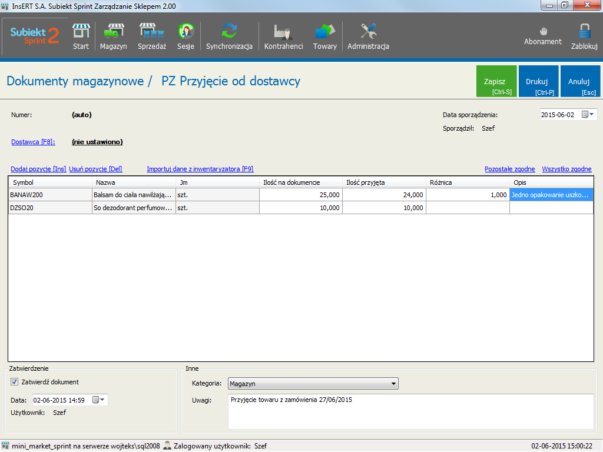
Task: Click the 10,000 Ilość przyjęta cell
Action: coord(384,208)
